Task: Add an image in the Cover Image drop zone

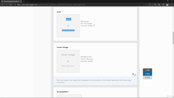Action: pos(68,61)
